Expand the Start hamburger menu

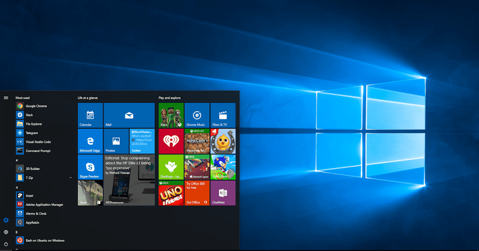6,98
